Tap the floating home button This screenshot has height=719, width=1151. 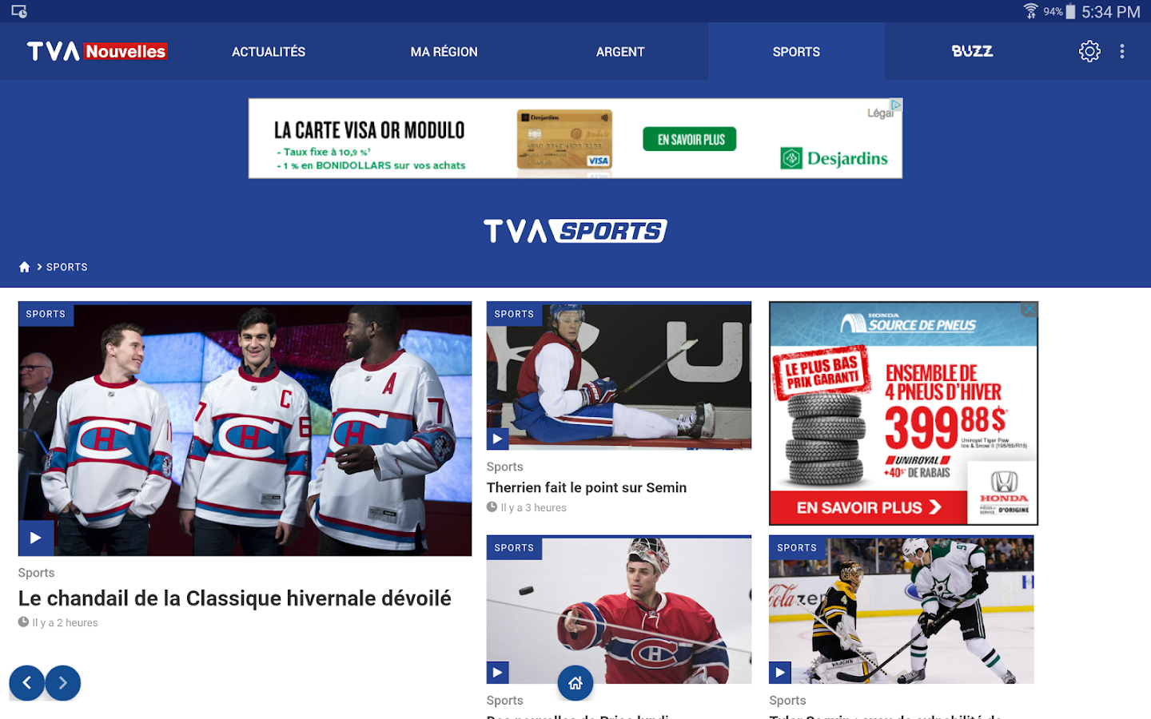point(575,683)
